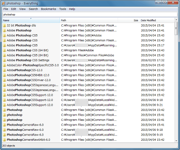Select the AdobeColor-PhotoshopSpecificCS5-3.0 folder
This screenshot has height=150, width=180.
point(33,65)
